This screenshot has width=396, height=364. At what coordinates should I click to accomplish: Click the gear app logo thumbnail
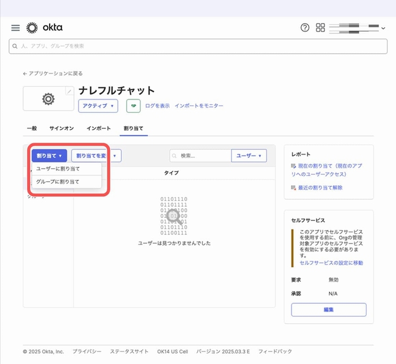click(48, 99)
